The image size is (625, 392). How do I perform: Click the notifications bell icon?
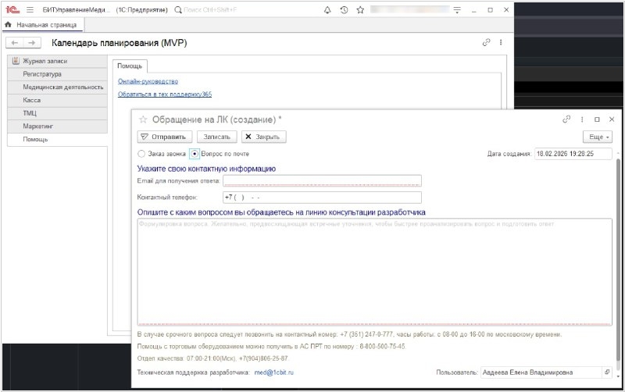[327, 10]
